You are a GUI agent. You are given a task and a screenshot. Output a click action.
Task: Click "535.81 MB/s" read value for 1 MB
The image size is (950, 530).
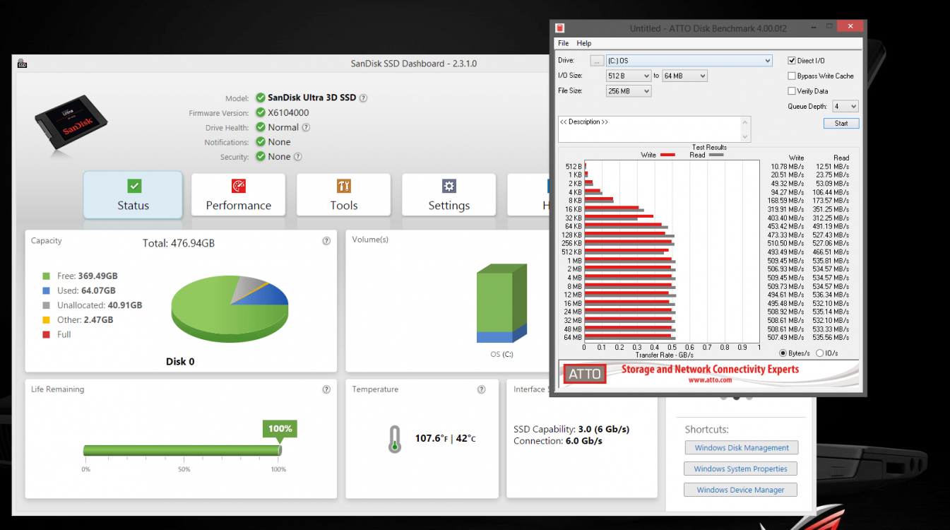click(x=831, y=261)
